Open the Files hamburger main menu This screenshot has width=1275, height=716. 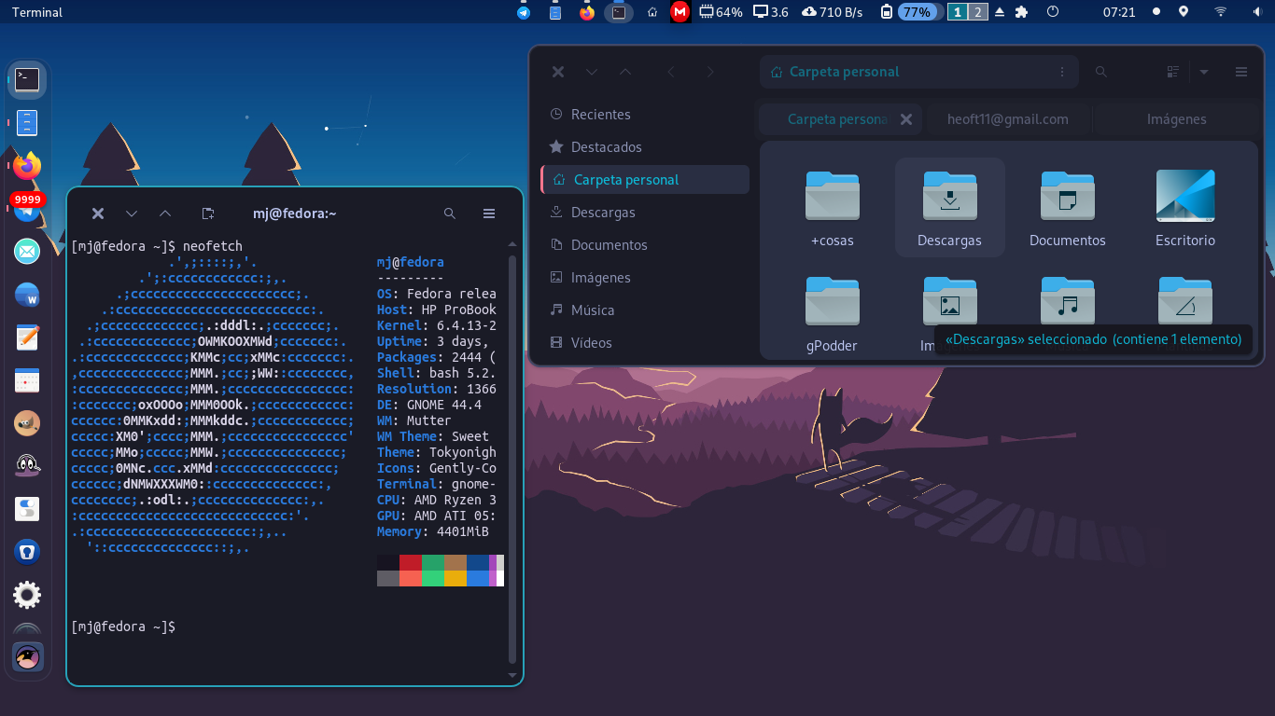(x=1241, y=72)
